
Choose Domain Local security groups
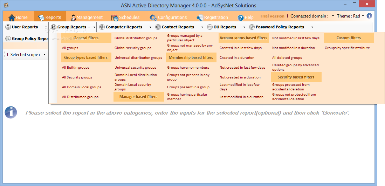coord(133,87)
